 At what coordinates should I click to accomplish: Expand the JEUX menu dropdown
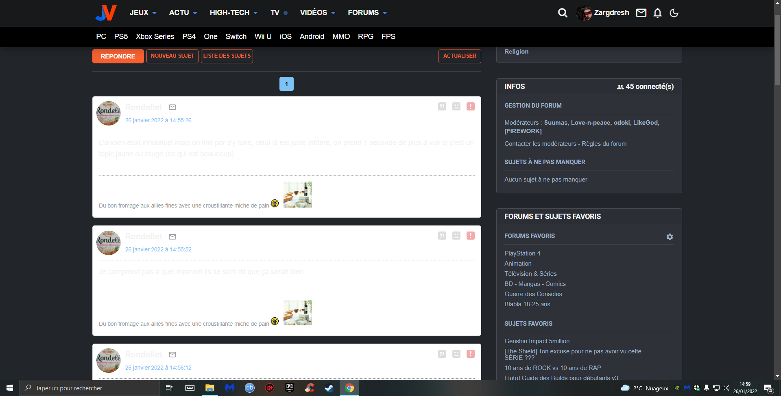[143, 13]
